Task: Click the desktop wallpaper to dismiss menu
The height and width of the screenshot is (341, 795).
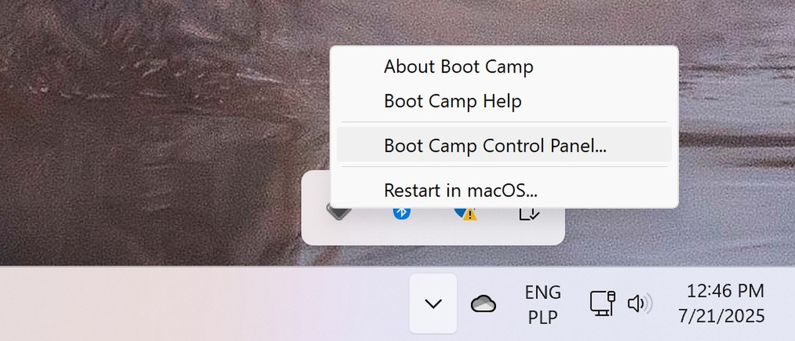Action: 161,134
